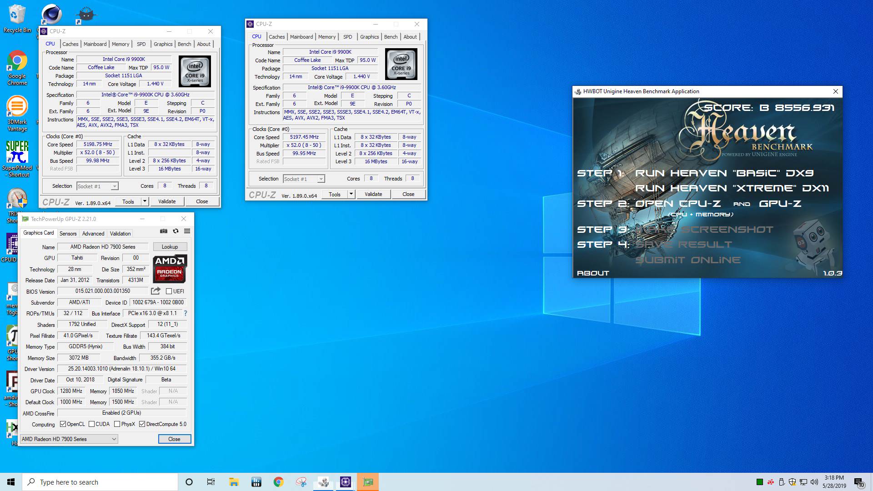Click Validate button in right CPU-Z
873x491 pixels.
pyautogui.click(x=373, y=194)
